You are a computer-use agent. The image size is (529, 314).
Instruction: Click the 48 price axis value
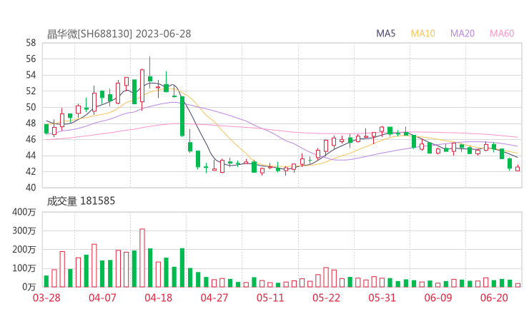(31, 123)
